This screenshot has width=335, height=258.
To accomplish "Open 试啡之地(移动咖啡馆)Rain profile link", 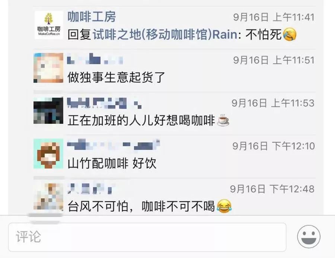I will click(x=165, y=34).
